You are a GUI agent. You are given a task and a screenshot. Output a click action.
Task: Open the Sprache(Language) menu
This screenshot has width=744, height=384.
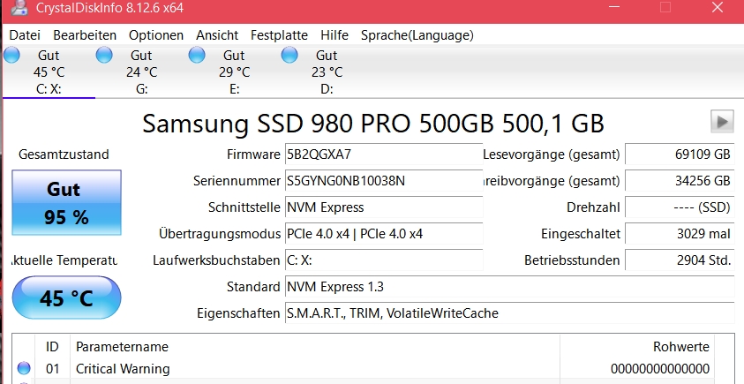(x=417, y=35)
